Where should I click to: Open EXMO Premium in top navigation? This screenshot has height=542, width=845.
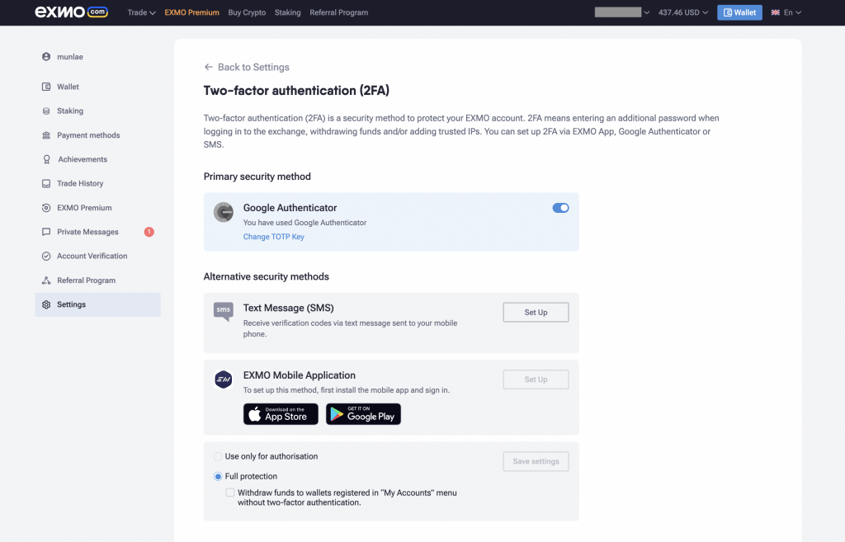click(x=191, y=12)
